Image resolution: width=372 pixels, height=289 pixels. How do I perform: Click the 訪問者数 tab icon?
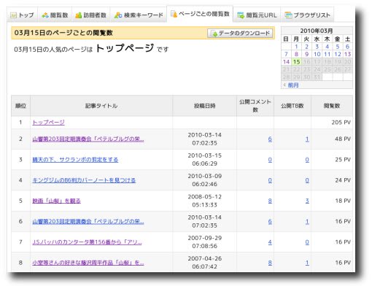pos(78,15)
